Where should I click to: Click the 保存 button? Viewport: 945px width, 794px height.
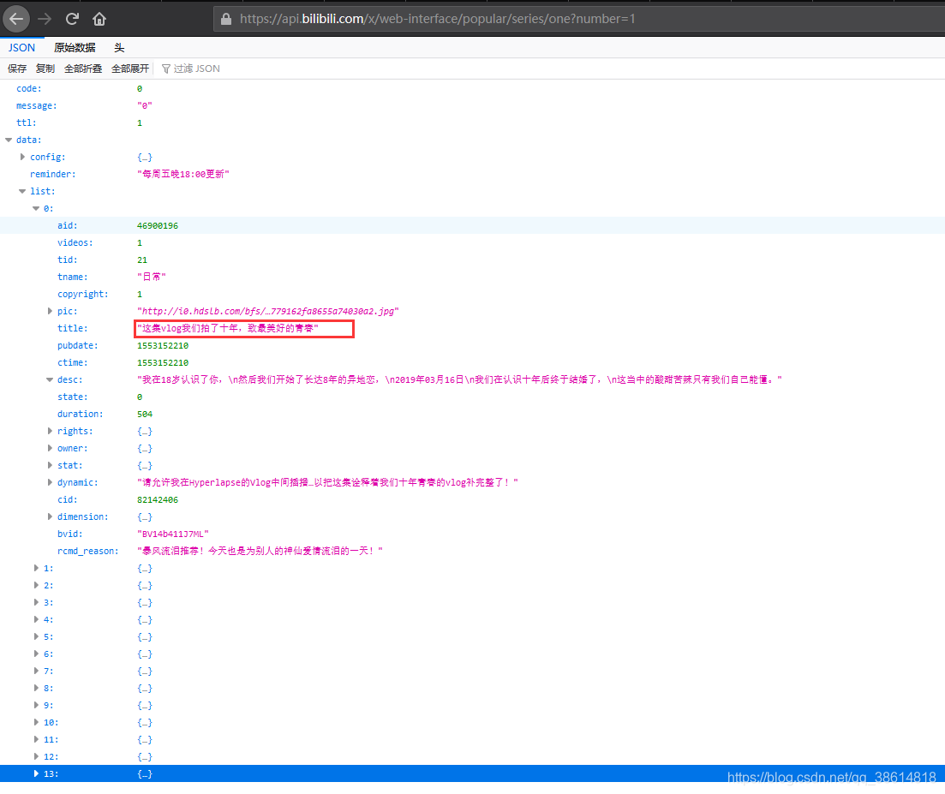click(x=17, y=69)
